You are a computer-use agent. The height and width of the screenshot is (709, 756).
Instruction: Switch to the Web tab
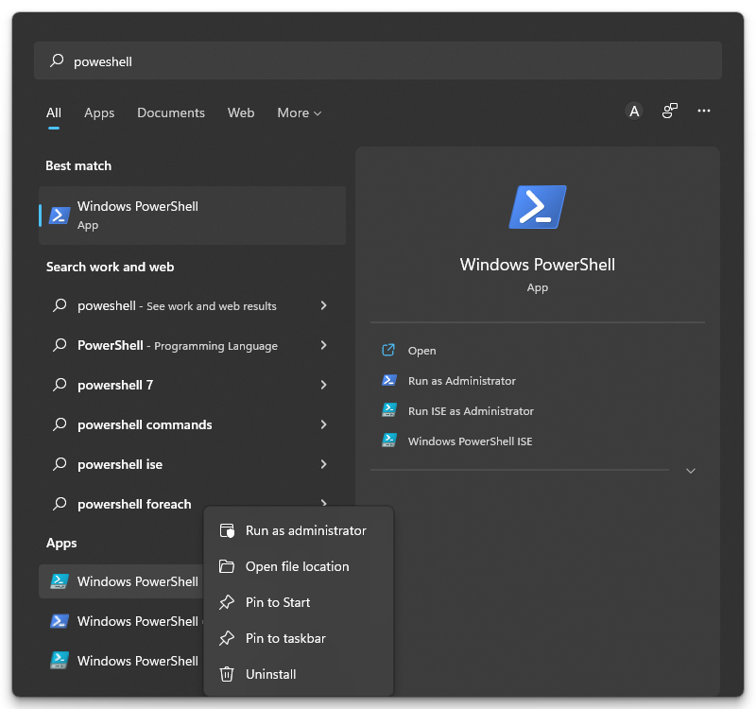[241, 112]
